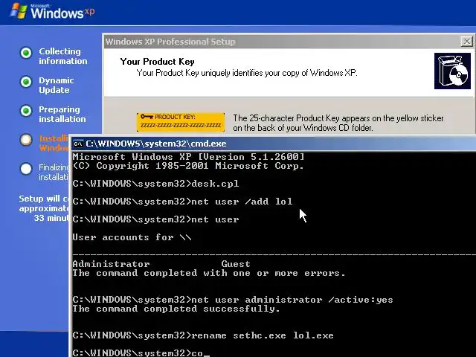The image size is (476, 357).
Task: Click the Administrator account name
Action: [111, 264]
